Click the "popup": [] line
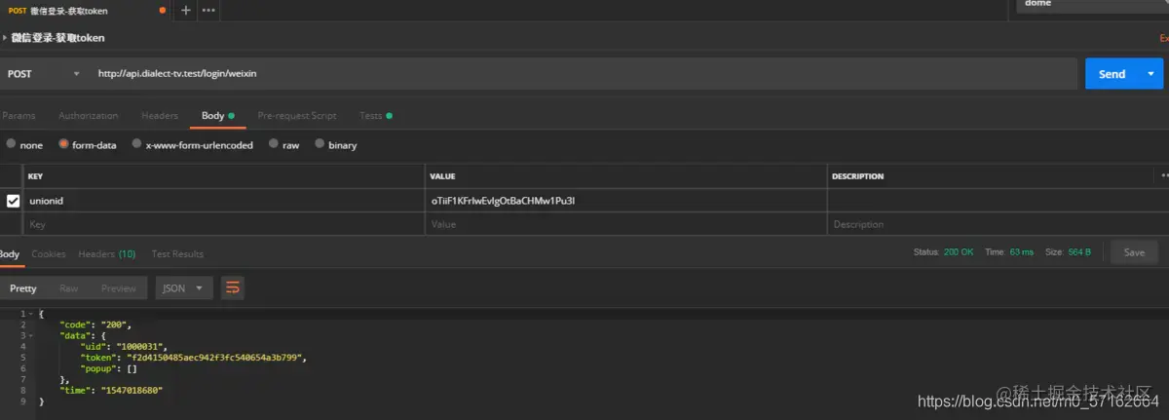This screenshot has height=420, width=1169. tap(110, 368)
